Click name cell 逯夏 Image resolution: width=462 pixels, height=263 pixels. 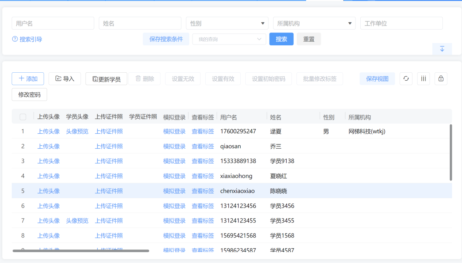pyautogui.click(x=276, y=131)
